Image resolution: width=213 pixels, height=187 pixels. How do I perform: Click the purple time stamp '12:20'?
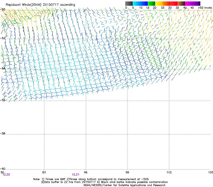click(6, 175)
